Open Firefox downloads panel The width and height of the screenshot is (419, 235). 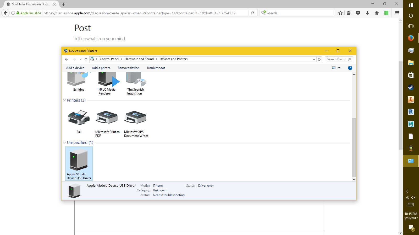(x=367, y=13)
